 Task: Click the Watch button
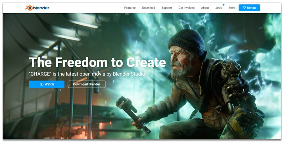tap(47, 84)
